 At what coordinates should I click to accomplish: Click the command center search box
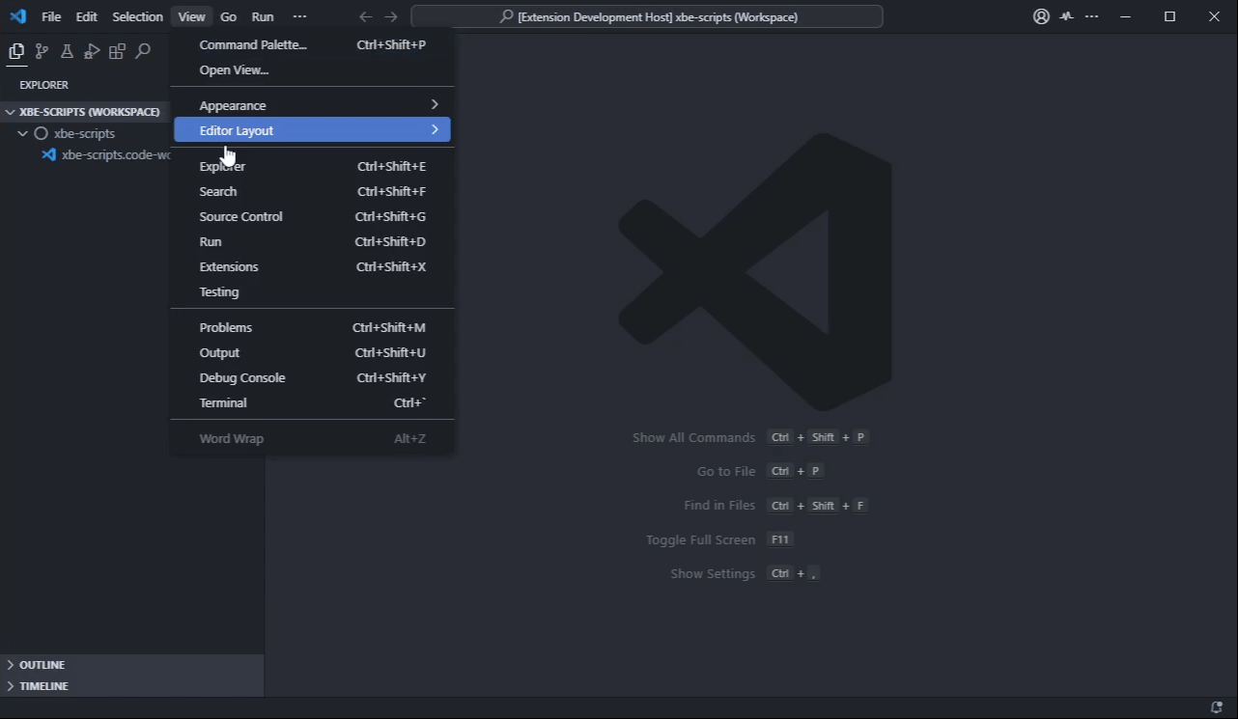(647, 16)
